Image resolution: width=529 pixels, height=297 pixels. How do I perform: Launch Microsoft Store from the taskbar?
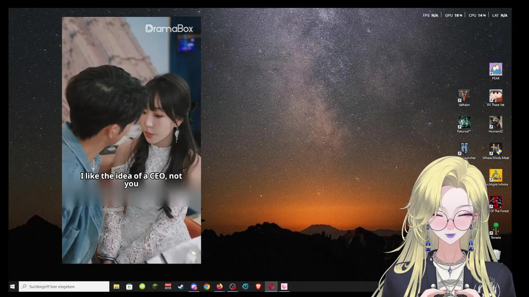(x=129, y=286)
